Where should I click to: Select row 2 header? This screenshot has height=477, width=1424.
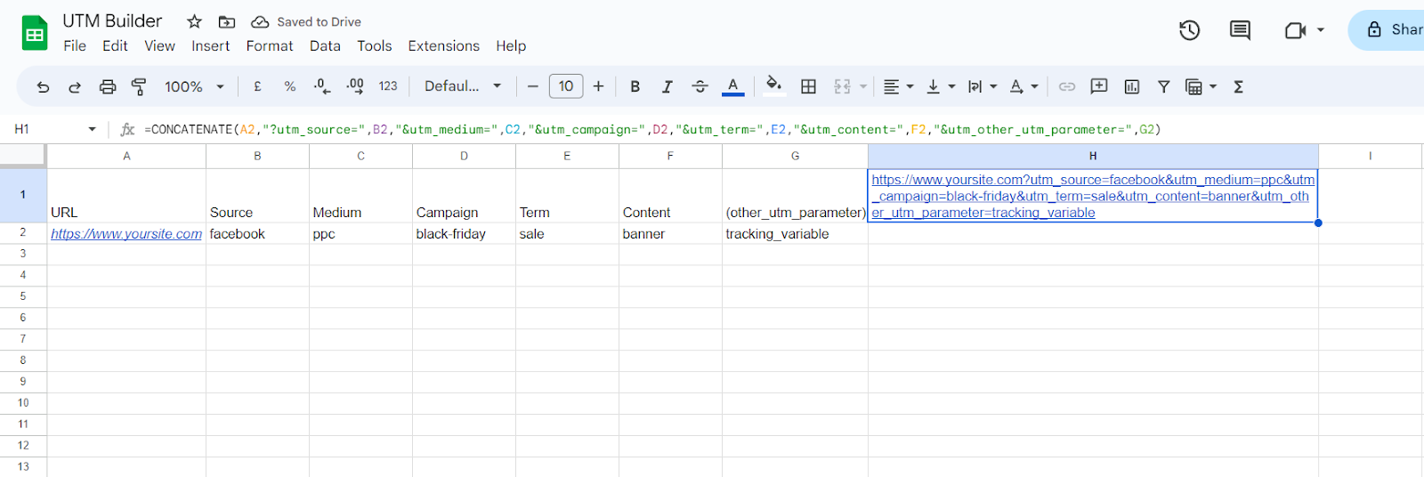[x=23, y=232]
